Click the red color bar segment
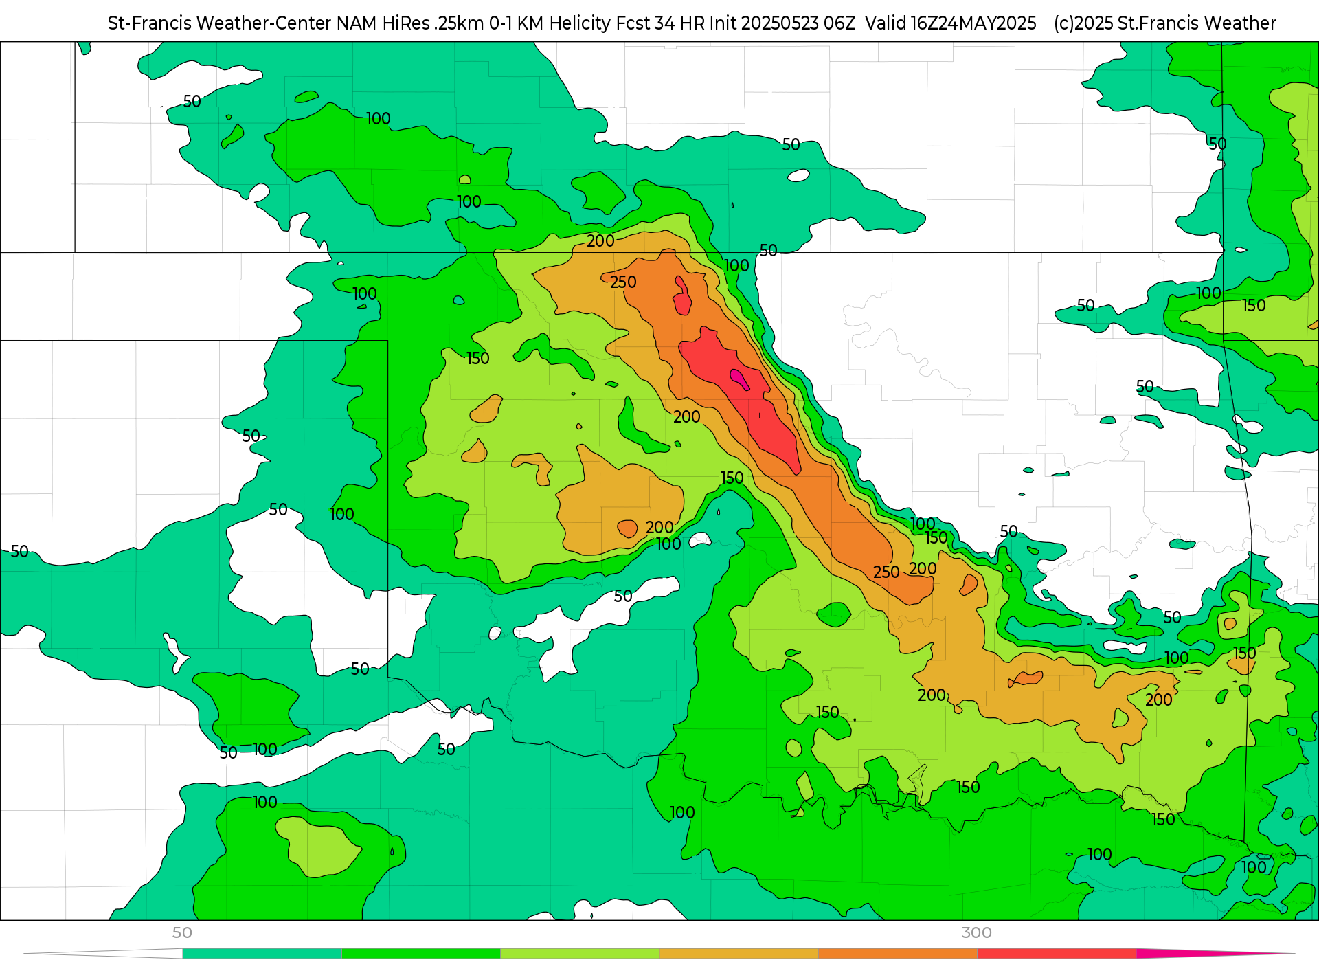 [1057, 954]
